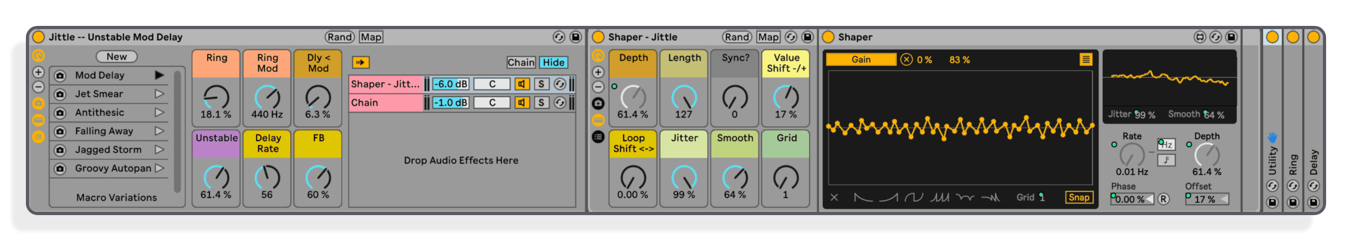The image size is (1352, 241).
Task: Deactivate the pink Chain row speaker
Action: tap(522, 103)
